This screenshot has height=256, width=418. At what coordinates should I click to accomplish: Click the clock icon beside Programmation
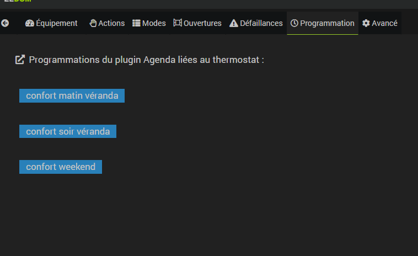[294, 23]
